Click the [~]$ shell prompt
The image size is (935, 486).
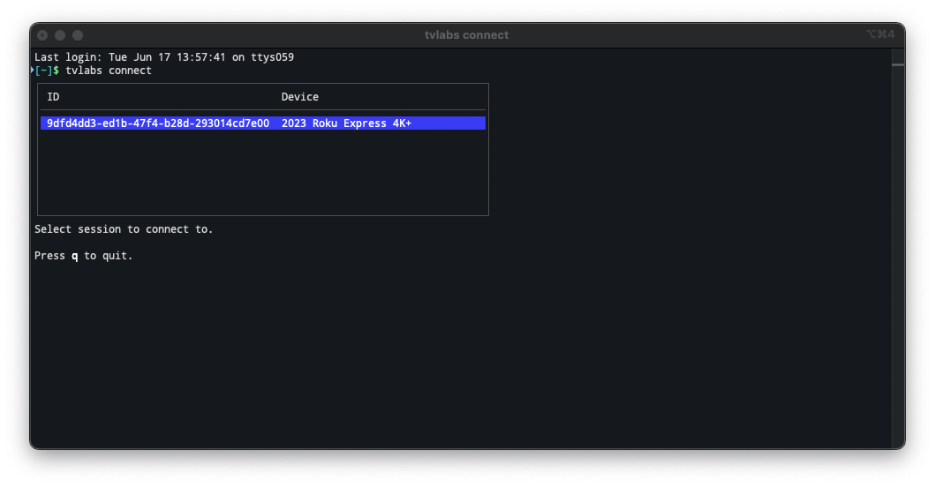coord(47,71)
